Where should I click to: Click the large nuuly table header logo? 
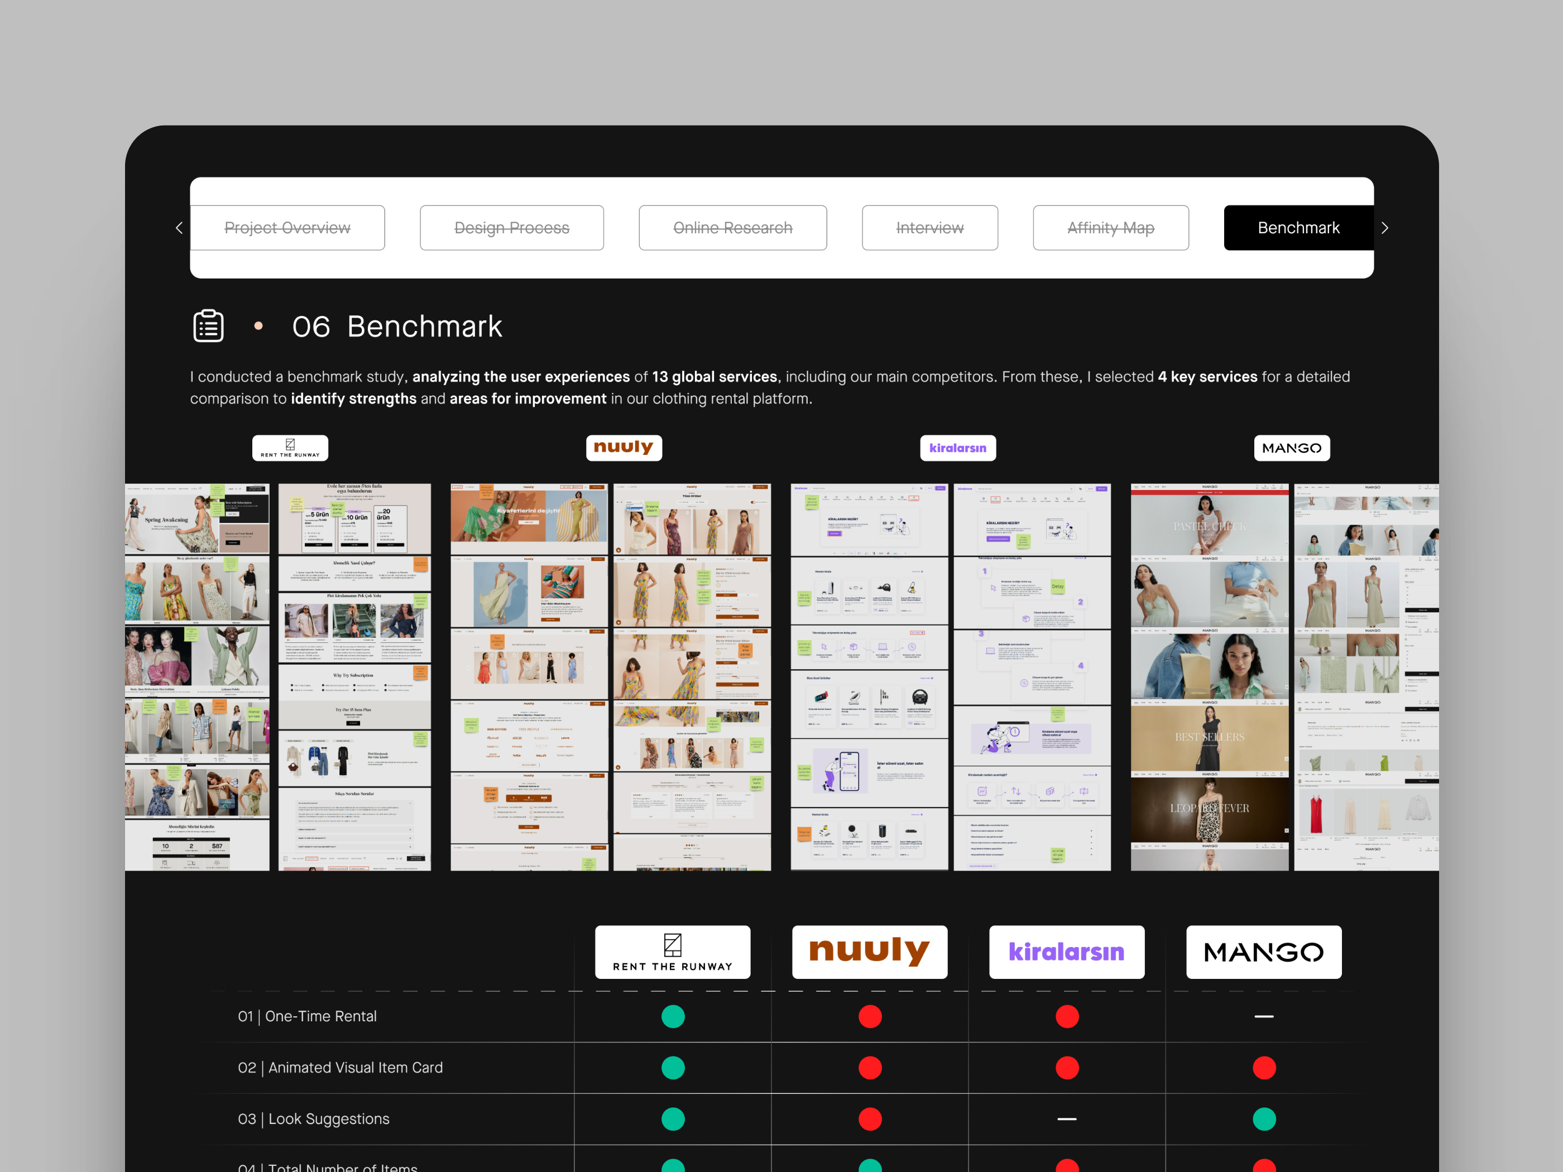pyautogui.click(x=870, y=952)
